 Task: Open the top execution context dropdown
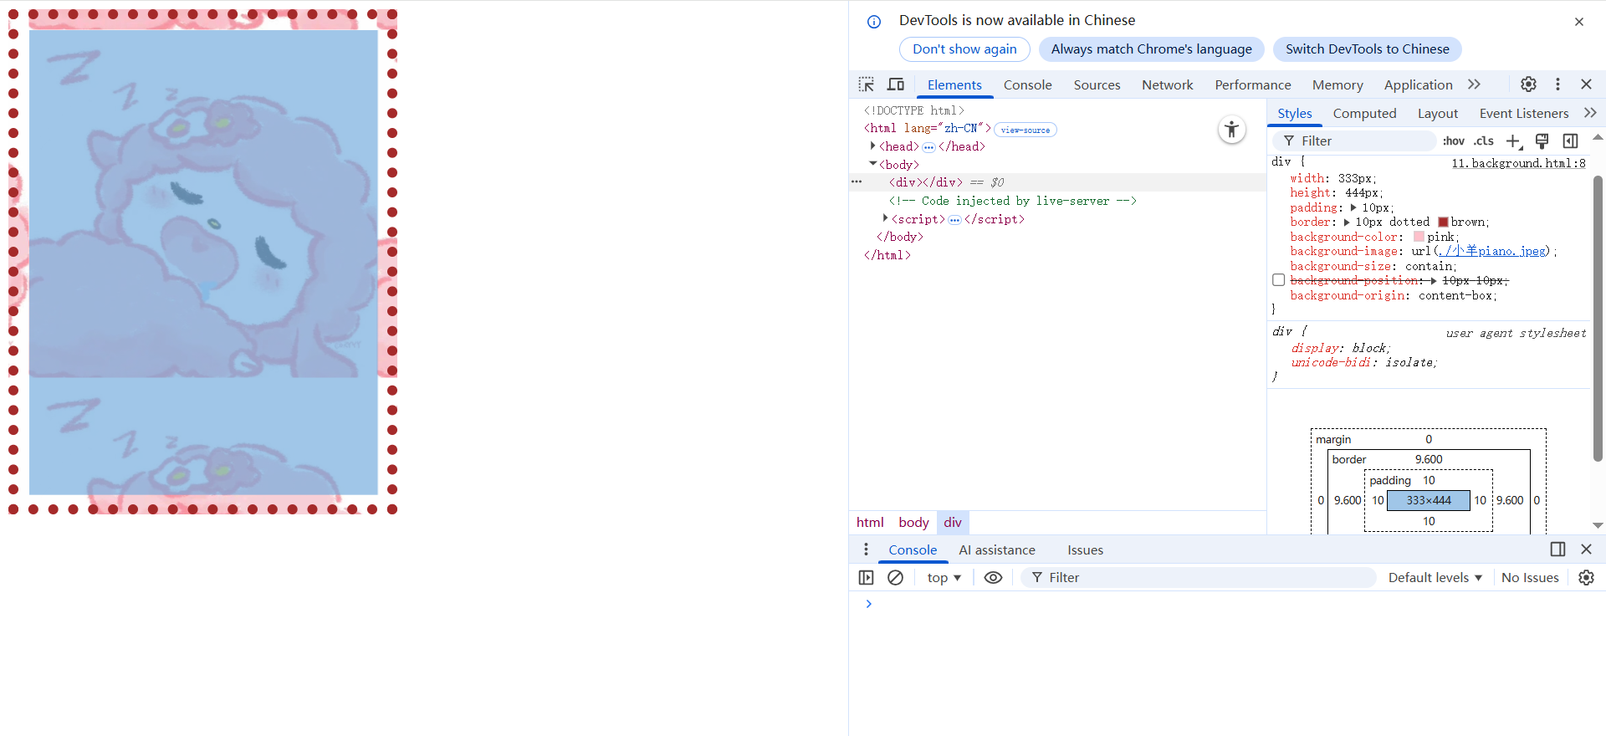click(944, 578)
